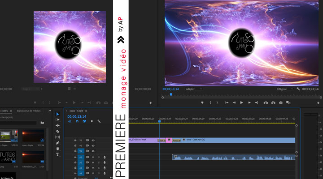The width and height of the screenshot is (323, 179).
Task: Step back one frame in Program Monitor
Action: point(234,102)
